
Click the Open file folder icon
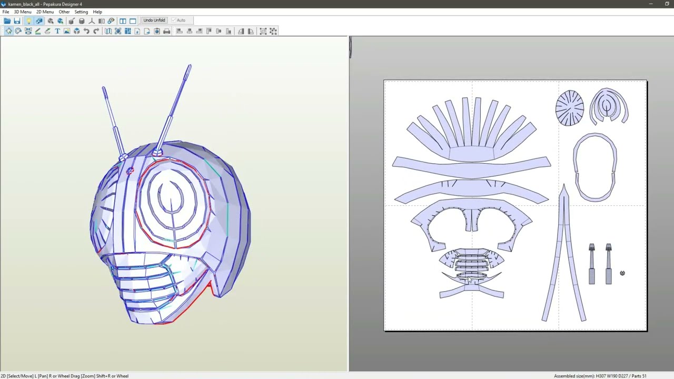[x=7, y=21]
